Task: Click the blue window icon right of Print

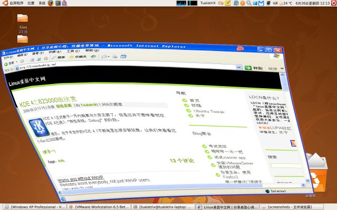Action: tap(123, 57)
